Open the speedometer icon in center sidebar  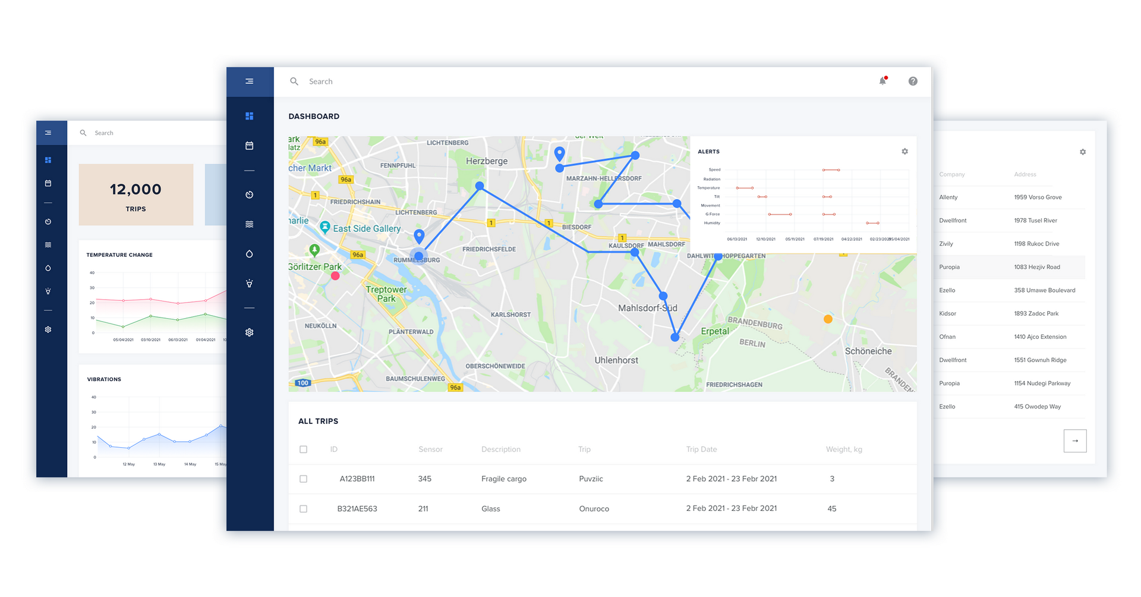pos(250,195)
